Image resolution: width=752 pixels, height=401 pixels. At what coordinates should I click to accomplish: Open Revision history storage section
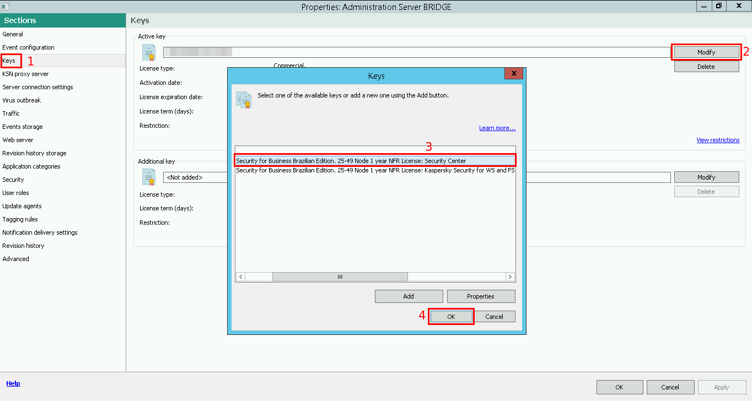coord(34,153)
